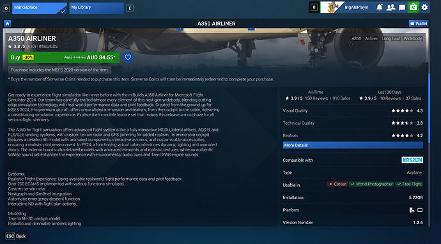Open the Marketplace tab
The image size is (441, 244).
pos(40,8)
